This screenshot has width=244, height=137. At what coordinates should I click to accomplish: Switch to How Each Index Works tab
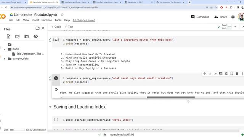tap(107, 2)
